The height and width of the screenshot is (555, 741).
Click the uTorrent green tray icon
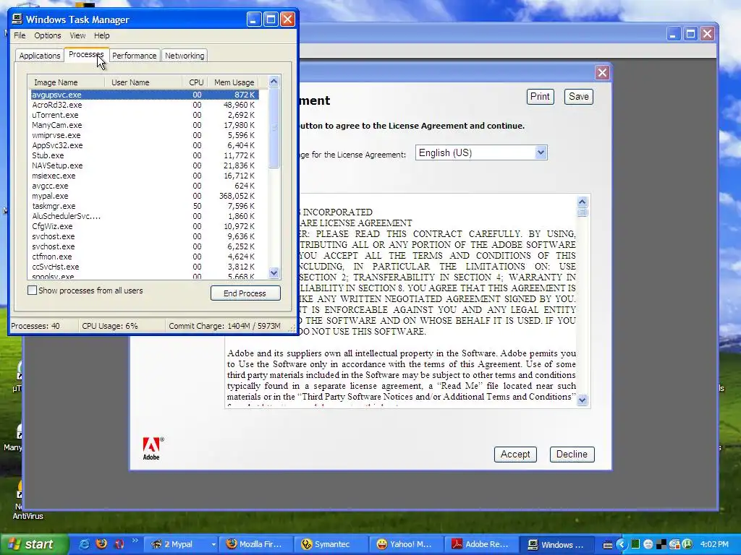[x=687, y=544]
